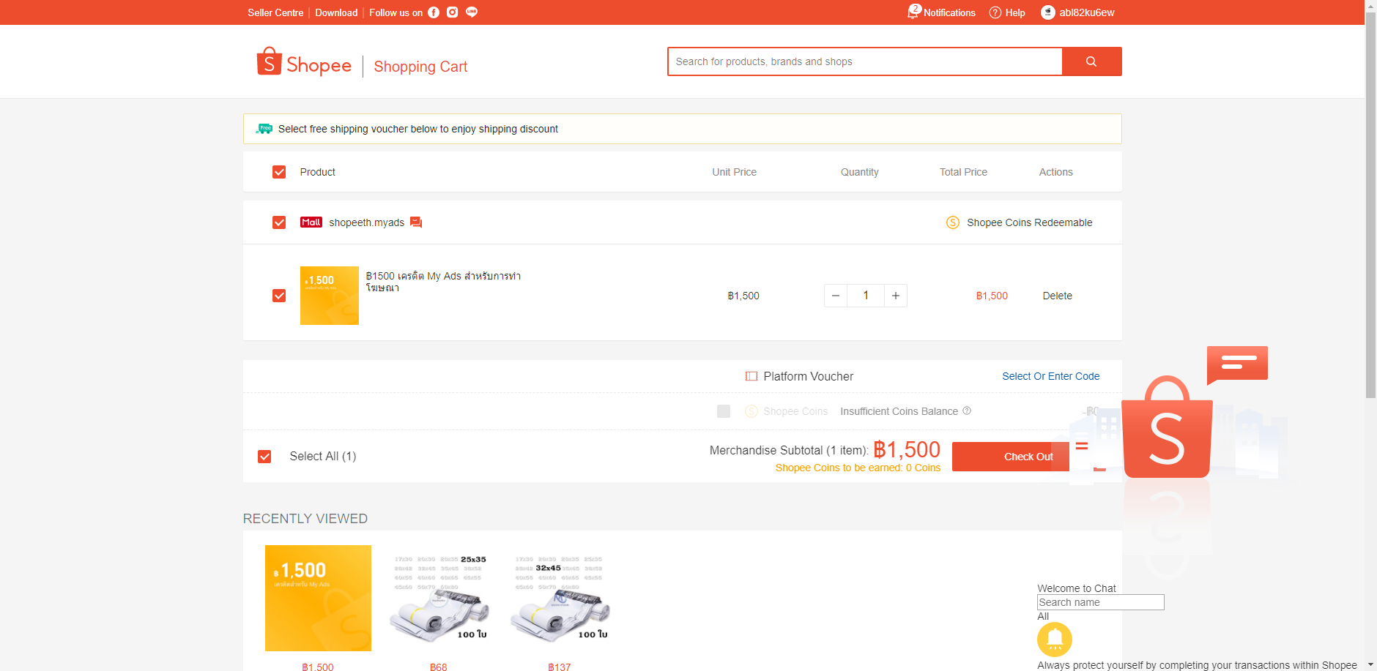
Task: Focus the product search field
Action: point(865,61)
